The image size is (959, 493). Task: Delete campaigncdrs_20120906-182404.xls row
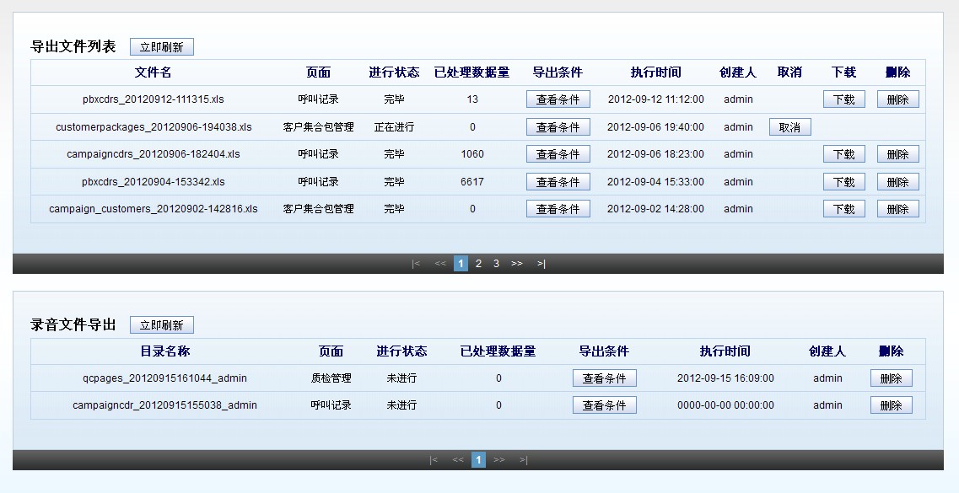pos(897,154)
